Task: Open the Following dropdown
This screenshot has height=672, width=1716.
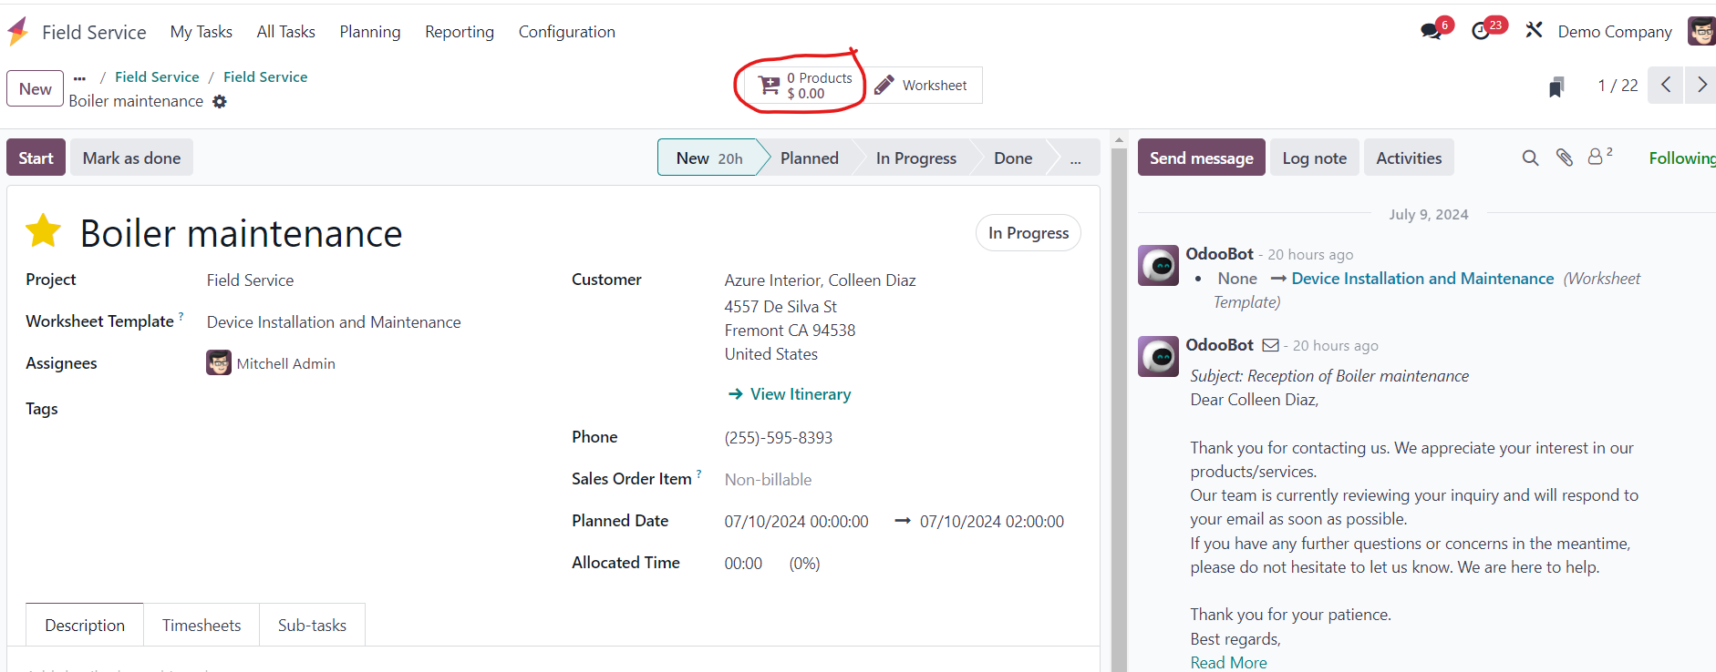Action: [1681, 158]
